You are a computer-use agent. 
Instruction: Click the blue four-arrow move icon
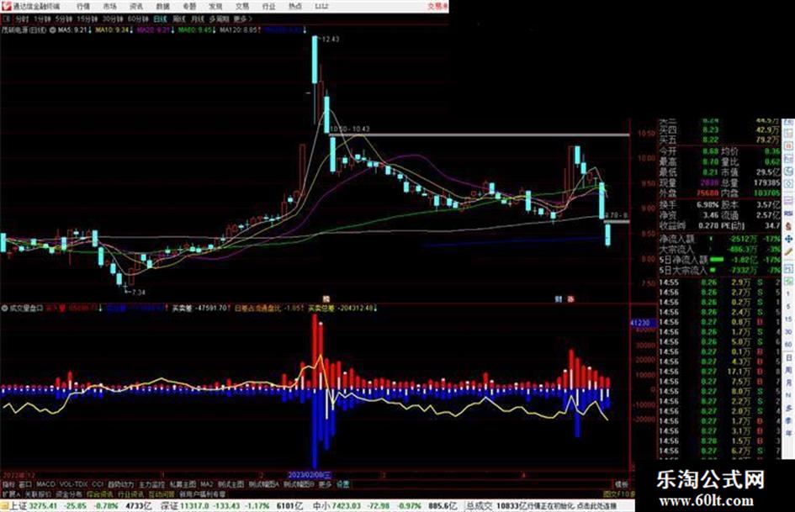pos(788,238)
